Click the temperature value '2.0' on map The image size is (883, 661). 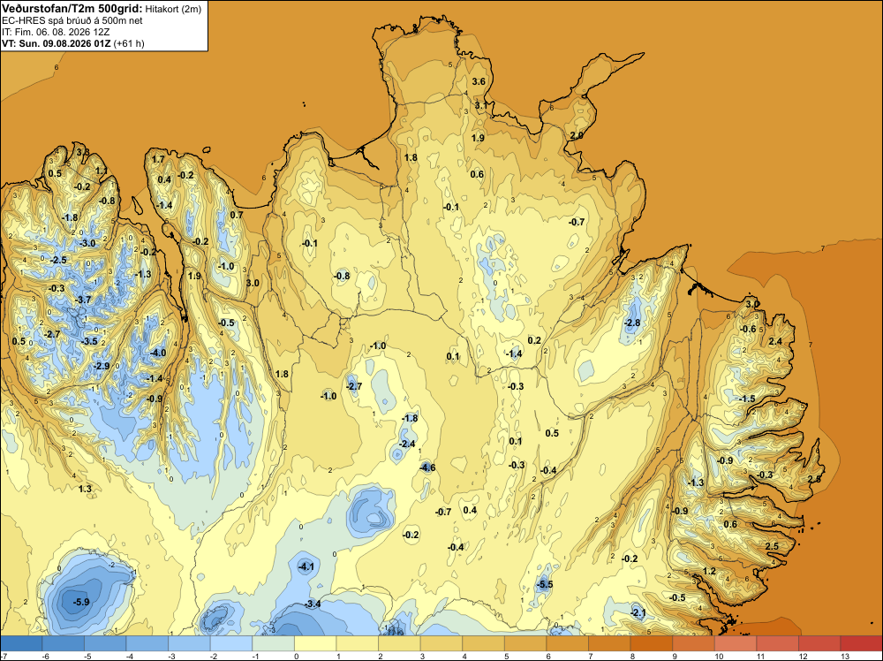tap(577, 135)
